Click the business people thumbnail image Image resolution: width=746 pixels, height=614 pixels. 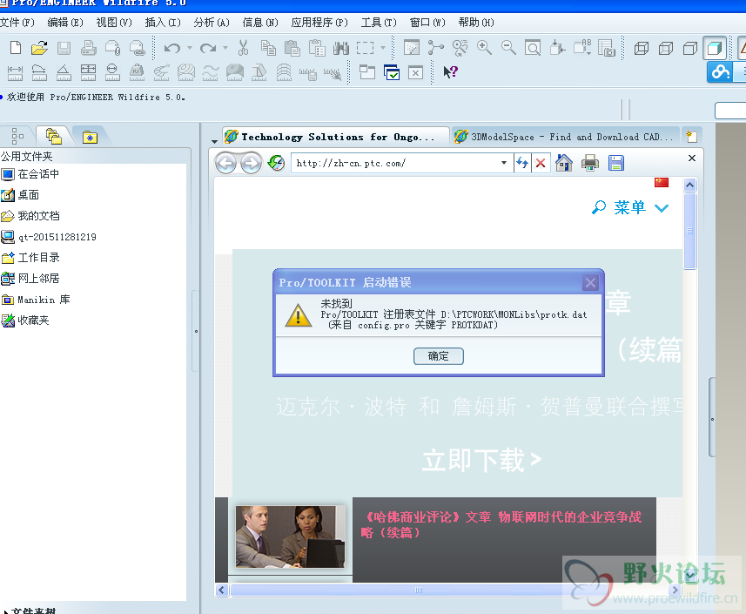tap(290, 536)
